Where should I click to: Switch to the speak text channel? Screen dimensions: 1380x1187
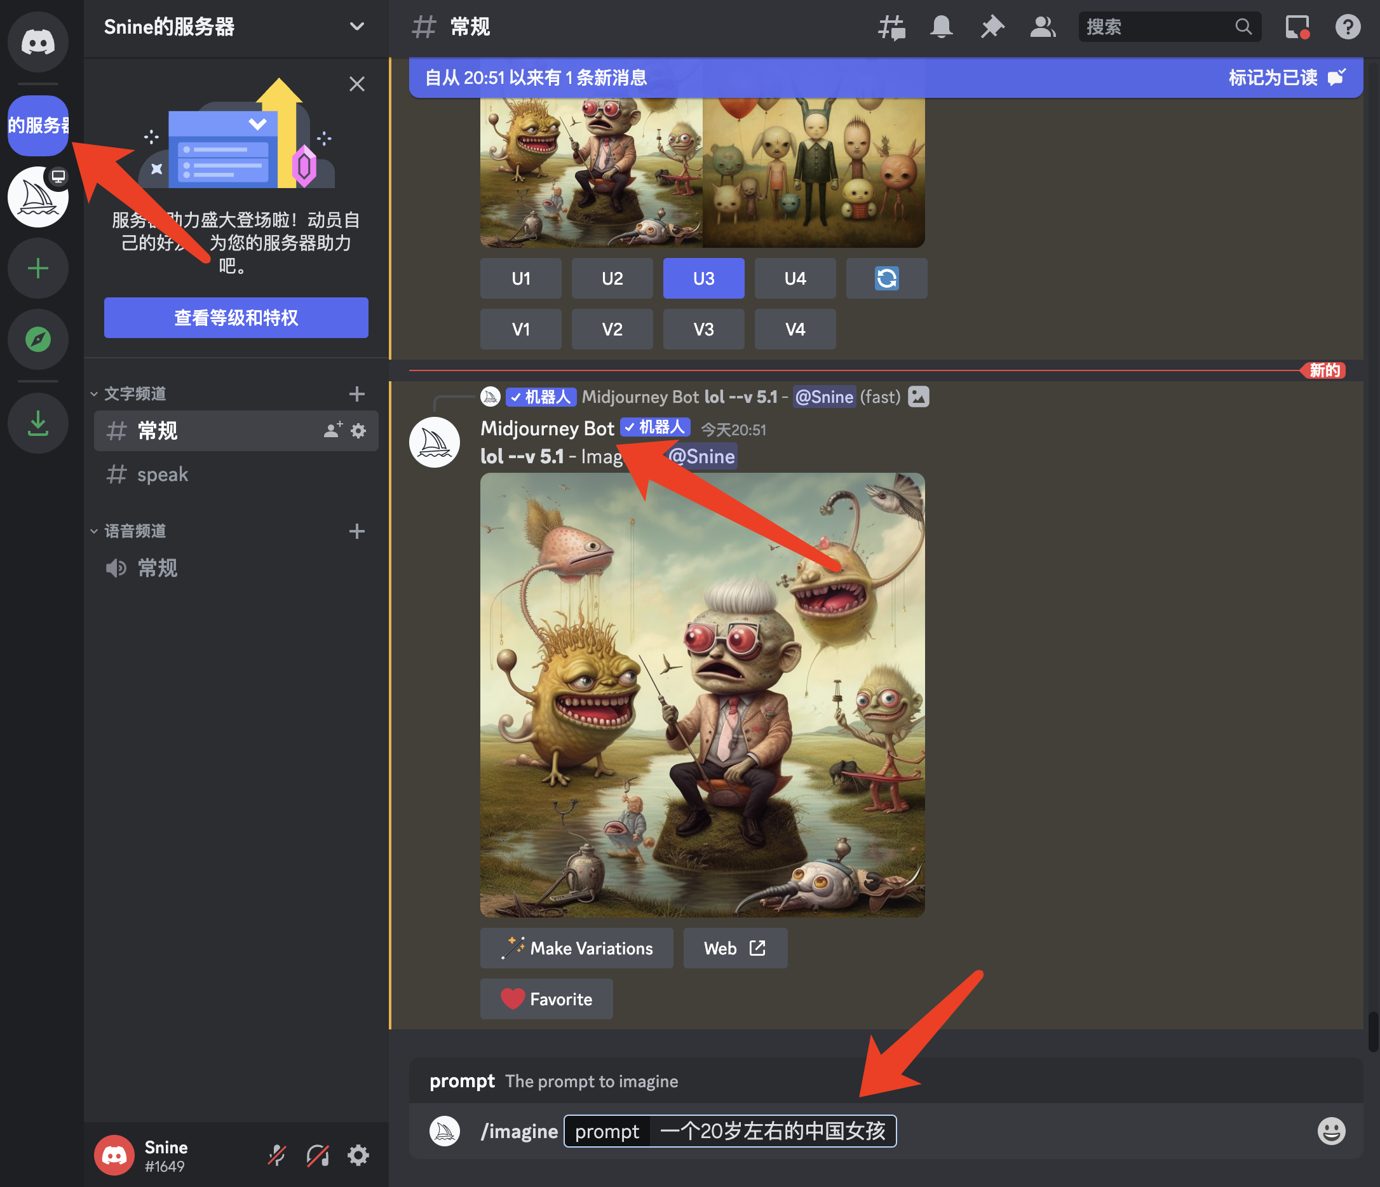[163, 474]
